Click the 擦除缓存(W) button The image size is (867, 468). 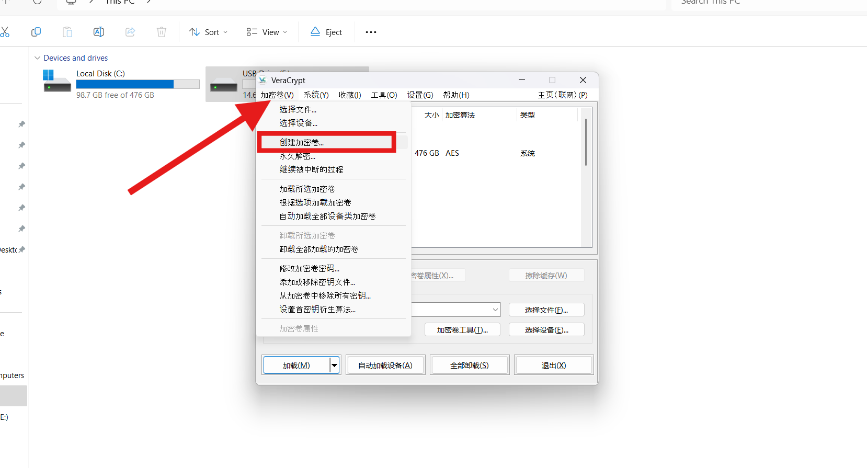coord(546,276)
